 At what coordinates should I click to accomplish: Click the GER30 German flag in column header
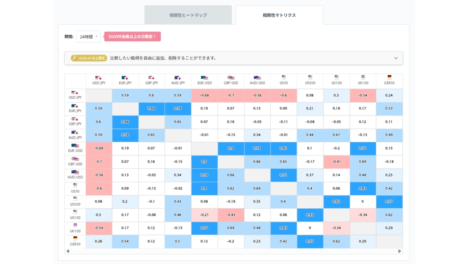(389, 77)
